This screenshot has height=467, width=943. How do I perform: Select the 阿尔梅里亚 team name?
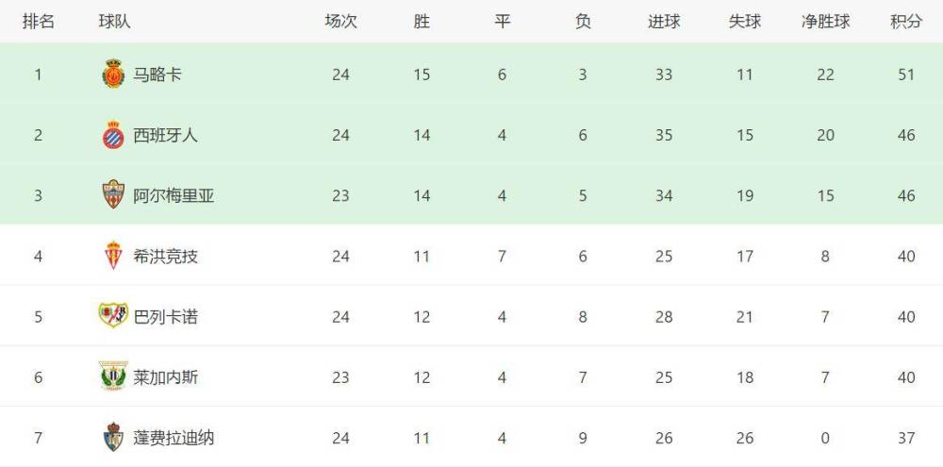coord(174,196)
